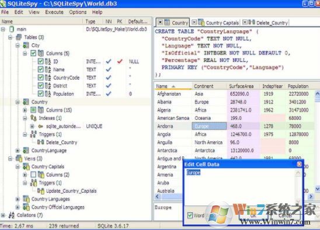Collapse the main database node

pos(3,29)
